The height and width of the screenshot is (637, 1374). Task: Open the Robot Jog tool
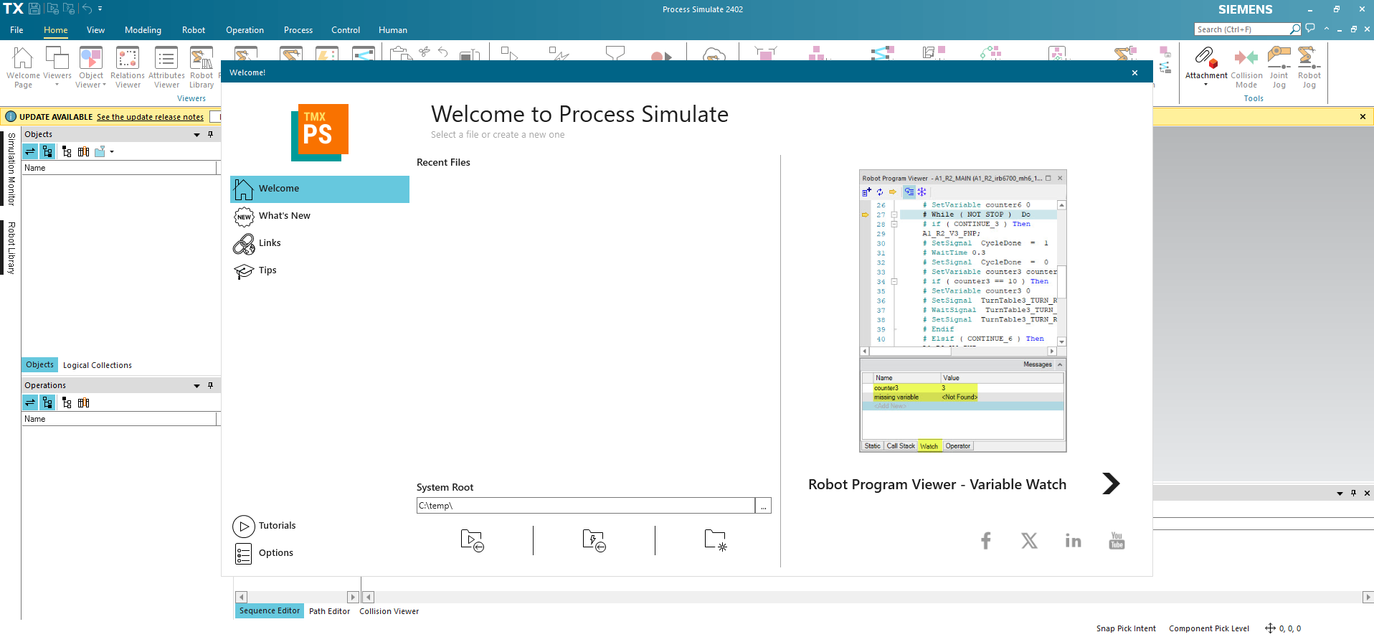[1309, 67]
